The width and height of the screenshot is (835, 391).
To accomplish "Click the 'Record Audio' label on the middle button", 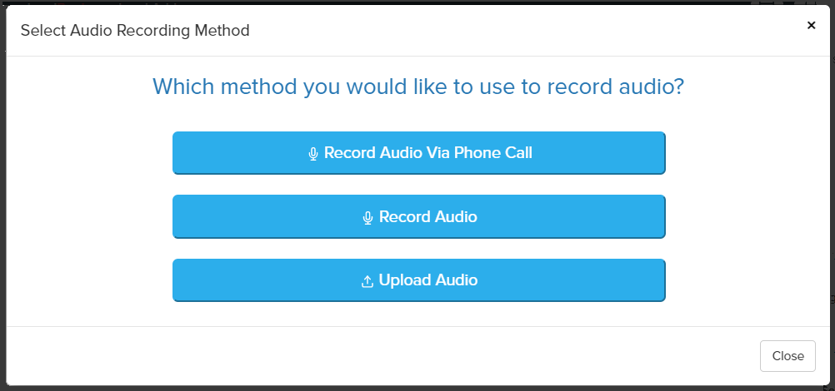I will tap(427, 217).
